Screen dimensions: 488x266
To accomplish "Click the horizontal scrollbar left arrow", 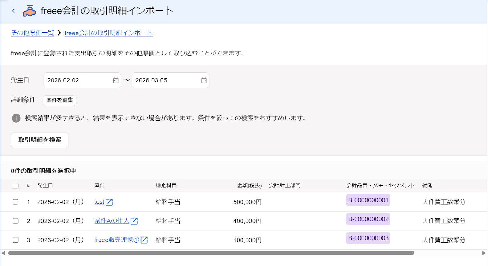I will (x=4, y=253).
